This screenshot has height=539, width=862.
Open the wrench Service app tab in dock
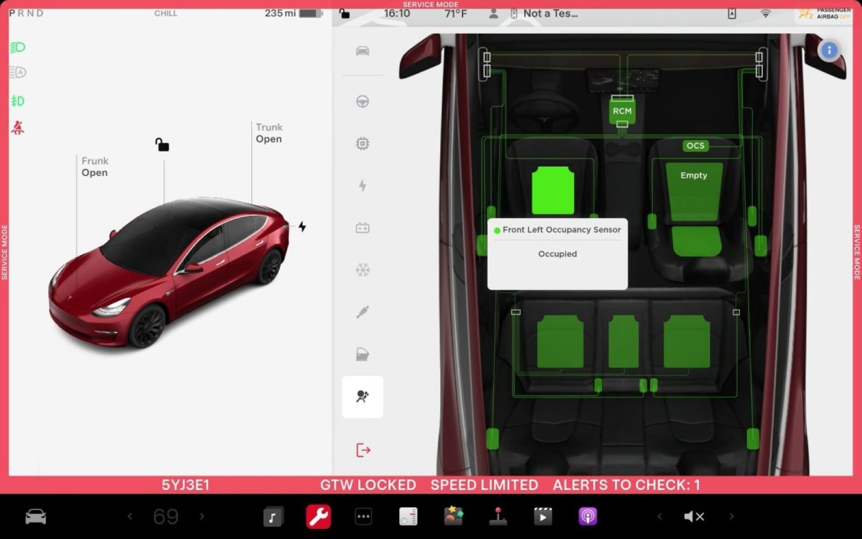tap(318, 516)
